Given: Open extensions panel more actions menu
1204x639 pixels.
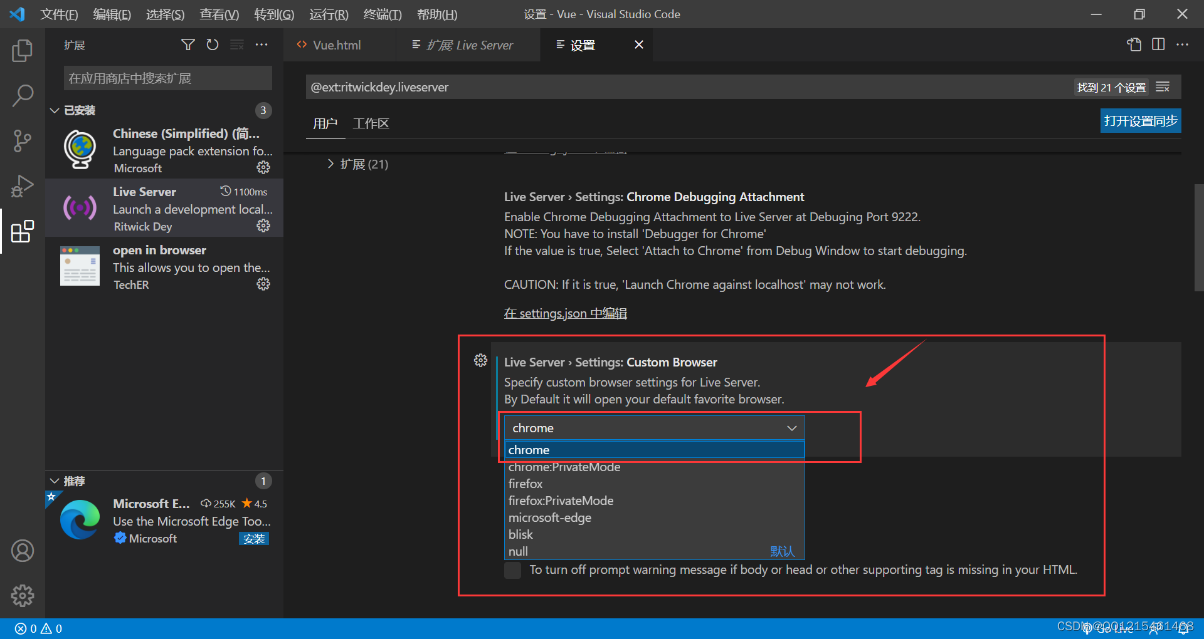Looking at the screenshot, I should [261, 44].
